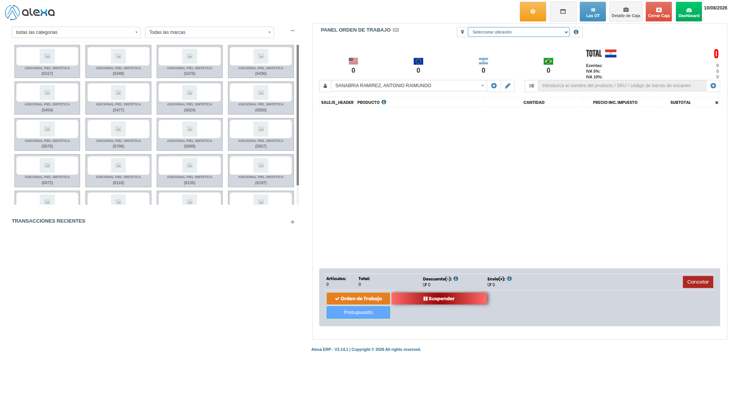
Task: Click info icon next to Descuento(-)
Action: (456, 279)
